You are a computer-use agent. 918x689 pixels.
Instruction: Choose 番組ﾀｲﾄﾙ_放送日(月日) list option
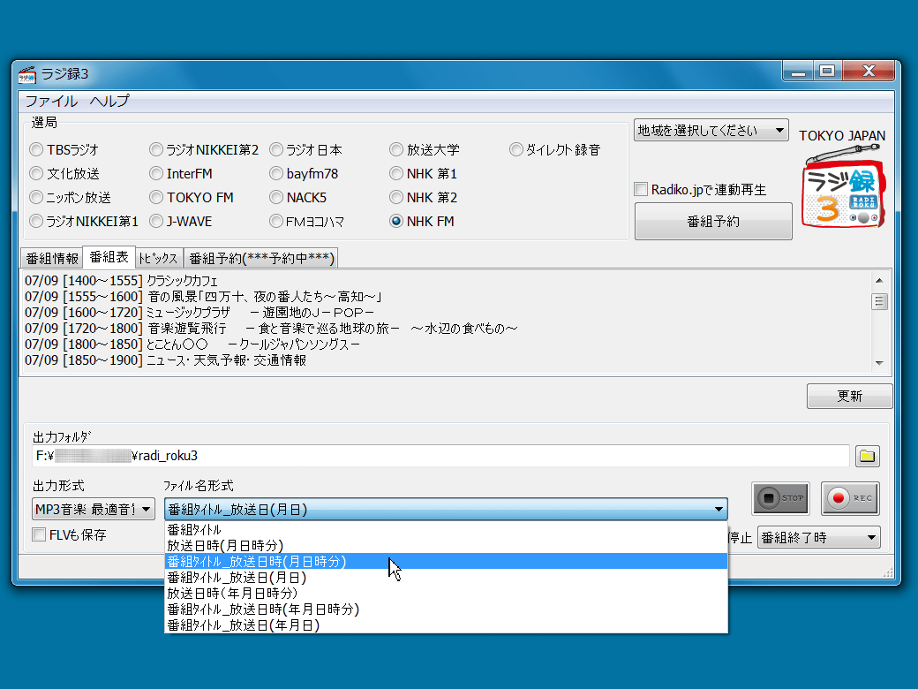click(x=446, y=578)
